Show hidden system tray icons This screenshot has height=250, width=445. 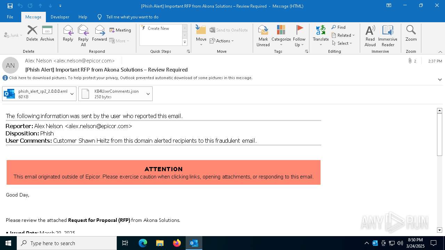tap(366, 243)
